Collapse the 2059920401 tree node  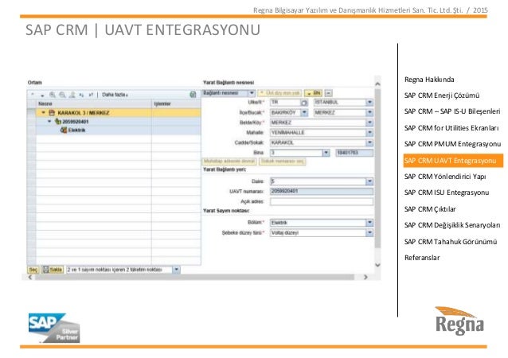click(x=49, y=122)
